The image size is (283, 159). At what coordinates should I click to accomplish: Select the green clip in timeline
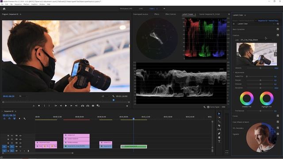(x=134, y=147)
